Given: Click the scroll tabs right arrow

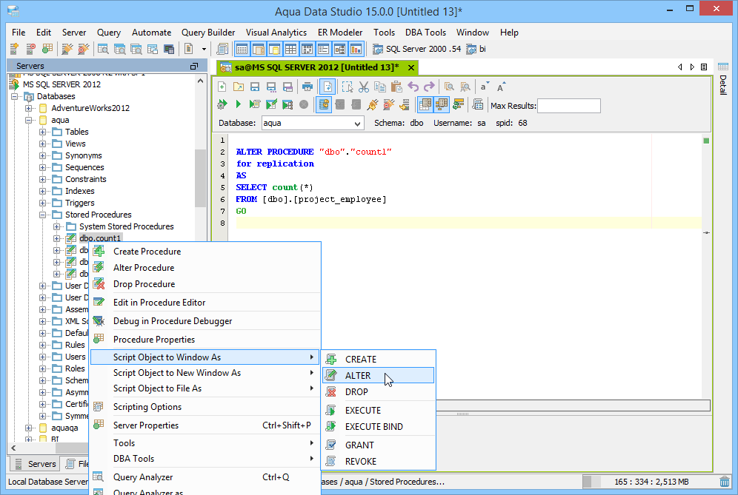Looking at the screenshot, I should [x=692, y=67].
